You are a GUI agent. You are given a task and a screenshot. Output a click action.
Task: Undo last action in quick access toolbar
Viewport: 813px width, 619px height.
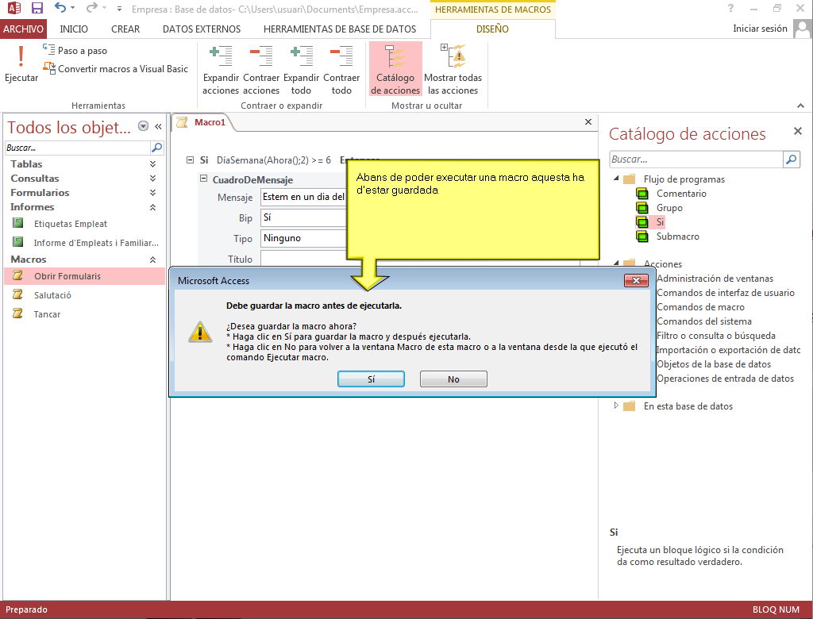pyautogui.click(x=60, y=8)
